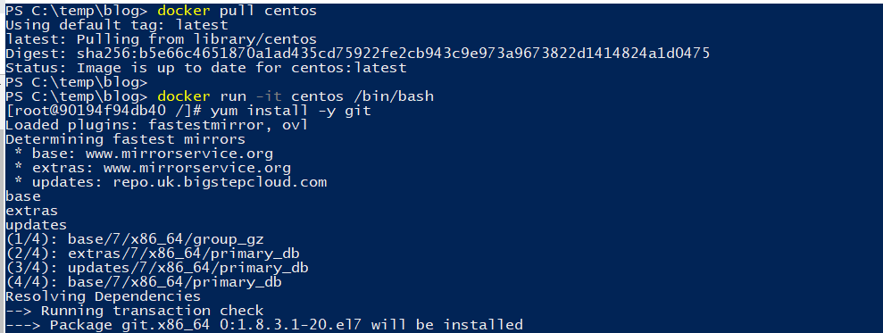Click the repo.uk.bigstepcloud.com updates mirror

point(220,182)
